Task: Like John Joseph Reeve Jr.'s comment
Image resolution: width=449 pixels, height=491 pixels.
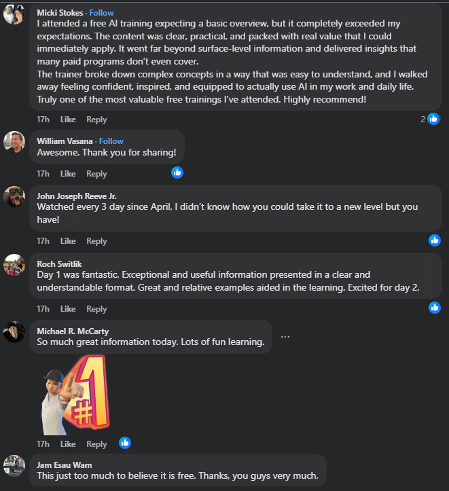Action: pos(68,241)
